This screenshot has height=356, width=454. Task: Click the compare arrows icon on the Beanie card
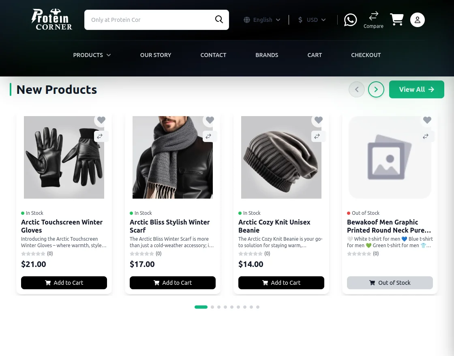click(317, 136)
